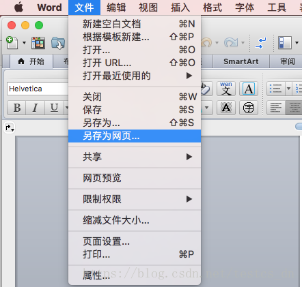
Task: Click the show formatting marks arrows icon
Action: pos(260,43)
